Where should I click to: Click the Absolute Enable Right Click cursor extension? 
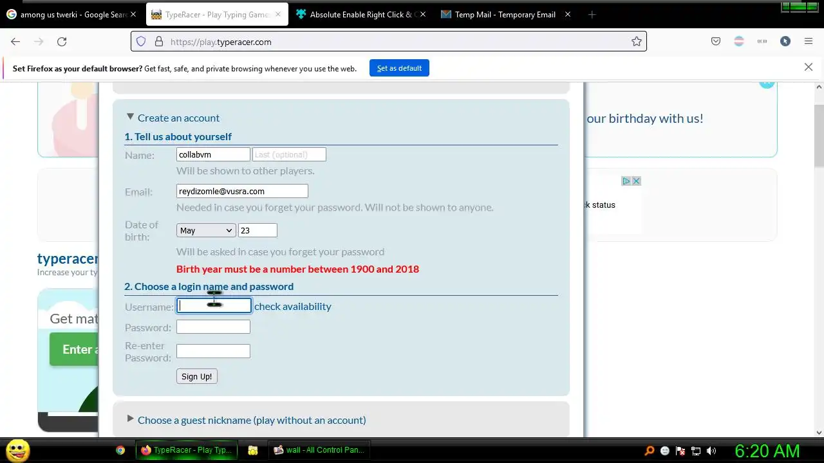pos(785,41)
